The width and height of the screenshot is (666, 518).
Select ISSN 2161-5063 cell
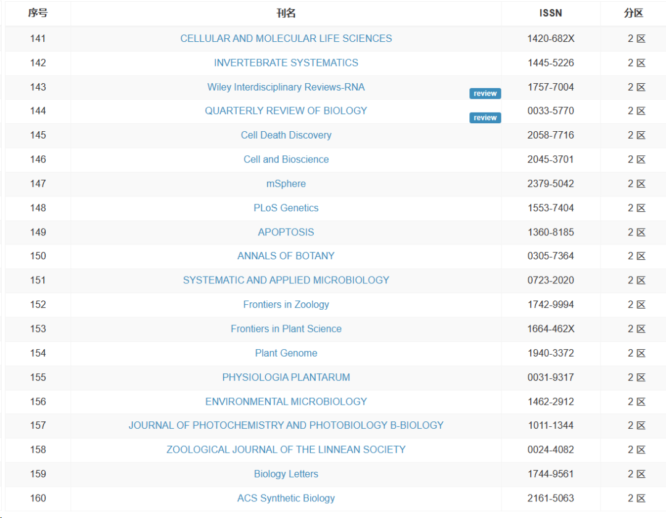[x=551, y=498]
